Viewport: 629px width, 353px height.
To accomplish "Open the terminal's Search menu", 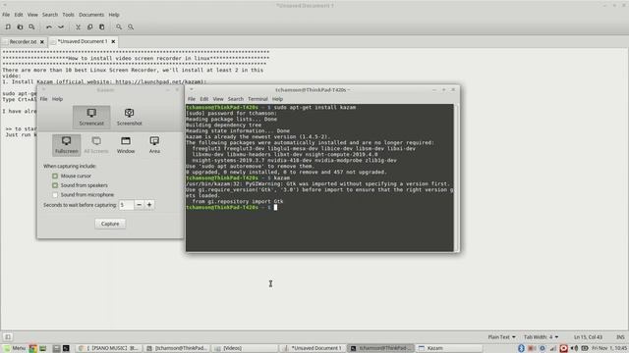I will [x=236, y=99].
